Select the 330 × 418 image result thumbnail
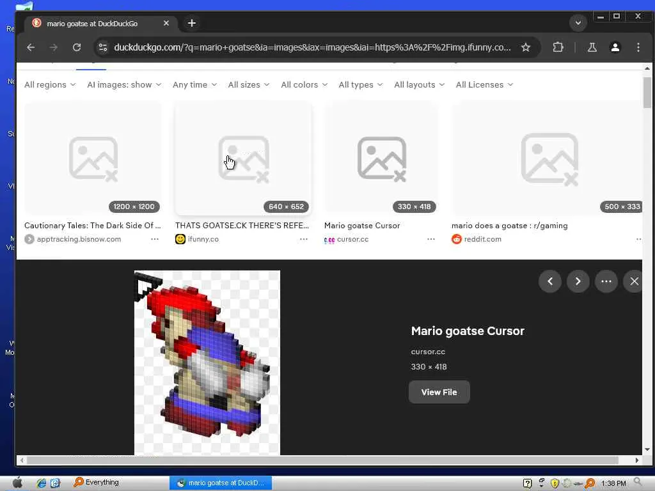Image resolution: width=655 pixels, height=491 pixels. 381,159
